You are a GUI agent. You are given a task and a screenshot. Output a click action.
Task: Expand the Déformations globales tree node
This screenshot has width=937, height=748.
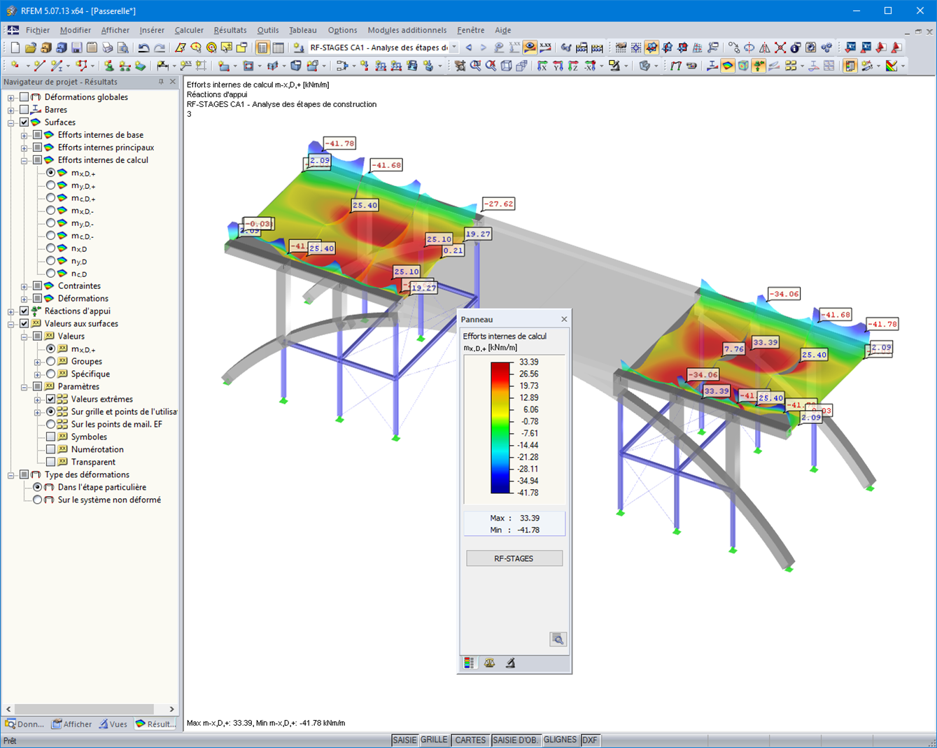(x=11, y=97)
